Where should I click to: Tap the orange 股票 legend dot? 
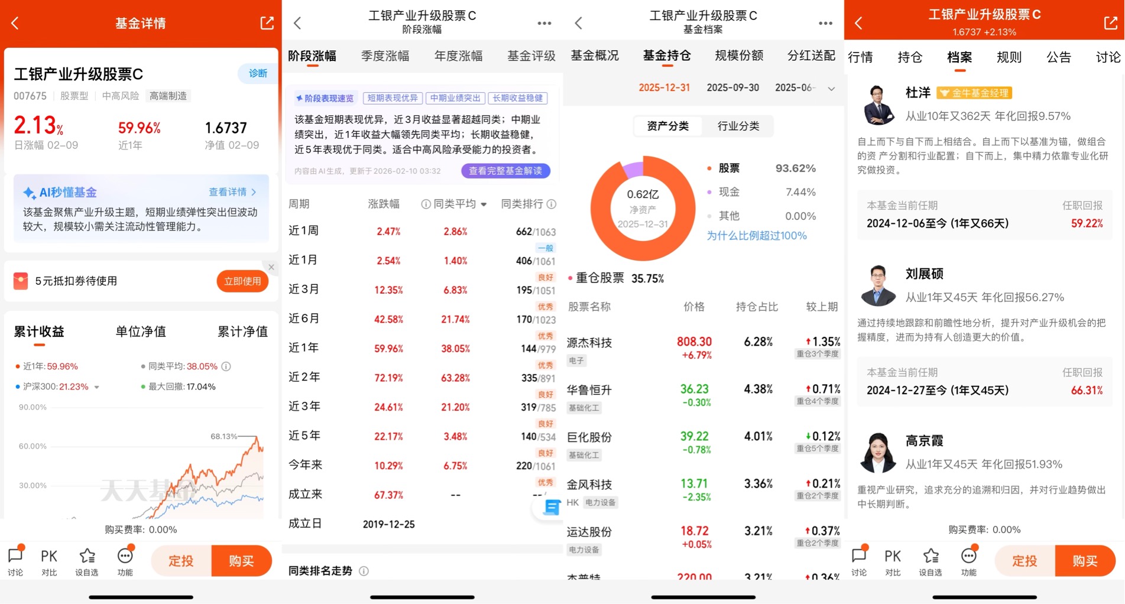pos(709,168)
